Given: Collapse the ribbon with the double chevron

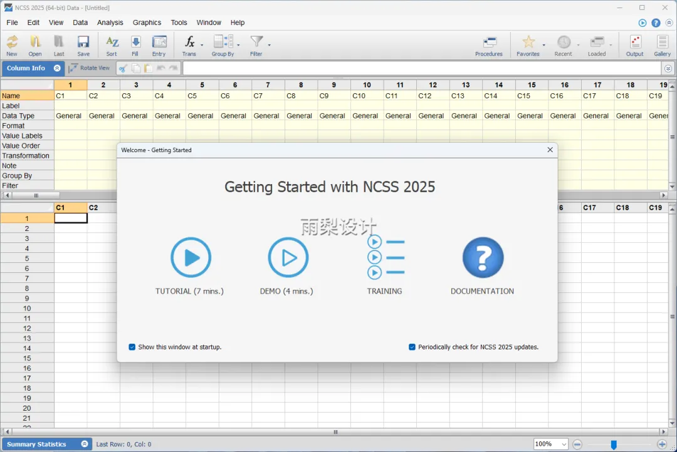Looking at the screenshot, I should pos(669,23).
